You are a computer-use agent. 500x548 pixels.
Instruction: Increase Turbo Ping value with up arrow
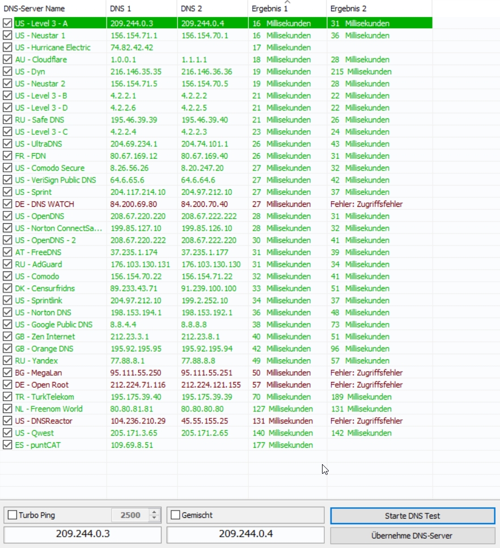[154, 512]
